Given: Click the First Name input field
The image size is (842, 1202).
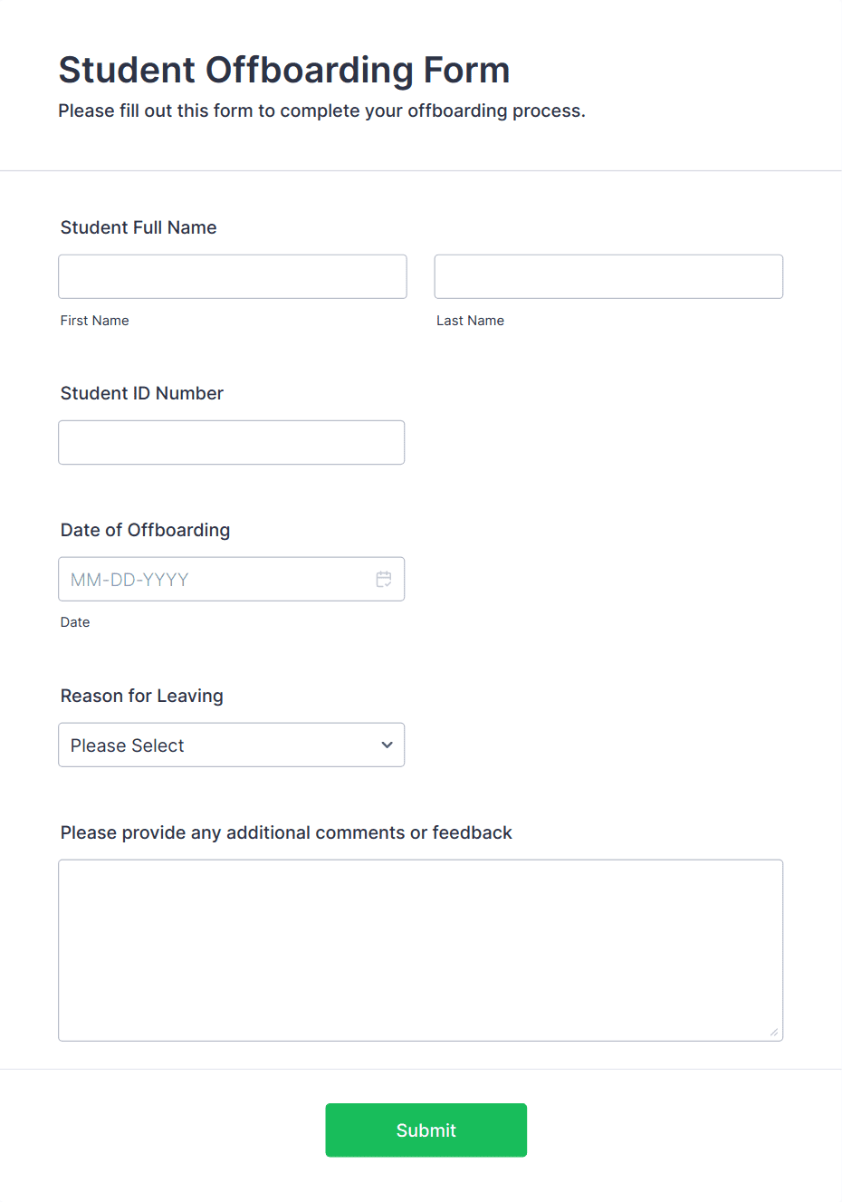Looking at the screenshot, I should (x=233, y=276).
